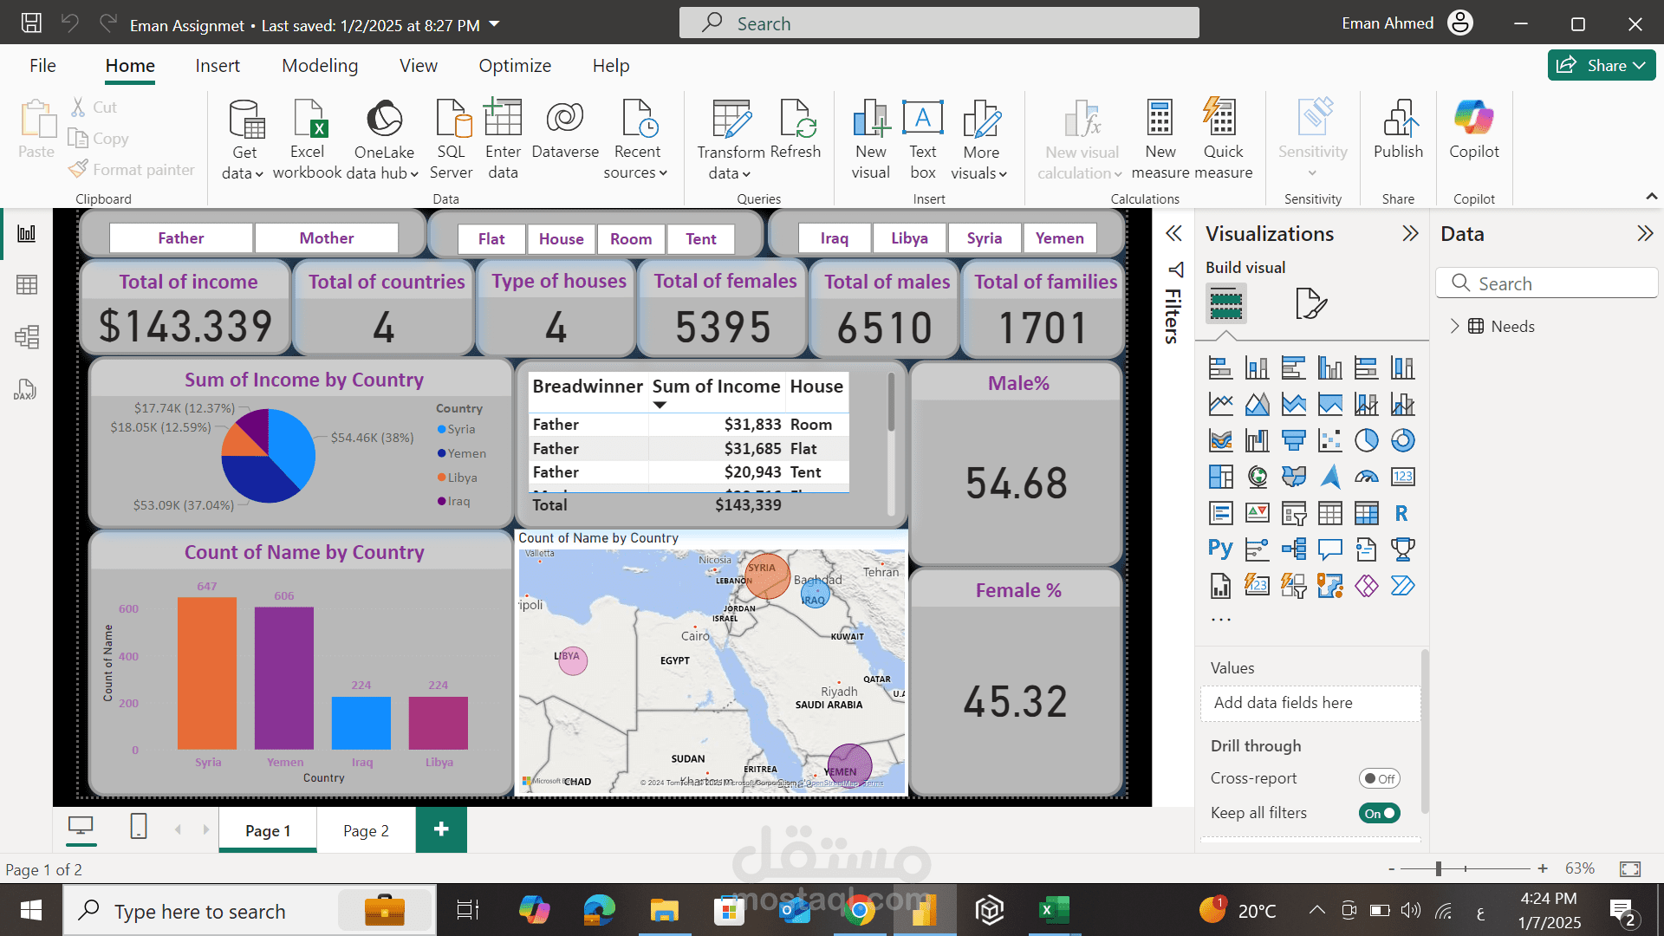Image resolution: width=1664 pixels, height=936 pixels.
Task: Click the Text box button
Action: tap(922, 139)
